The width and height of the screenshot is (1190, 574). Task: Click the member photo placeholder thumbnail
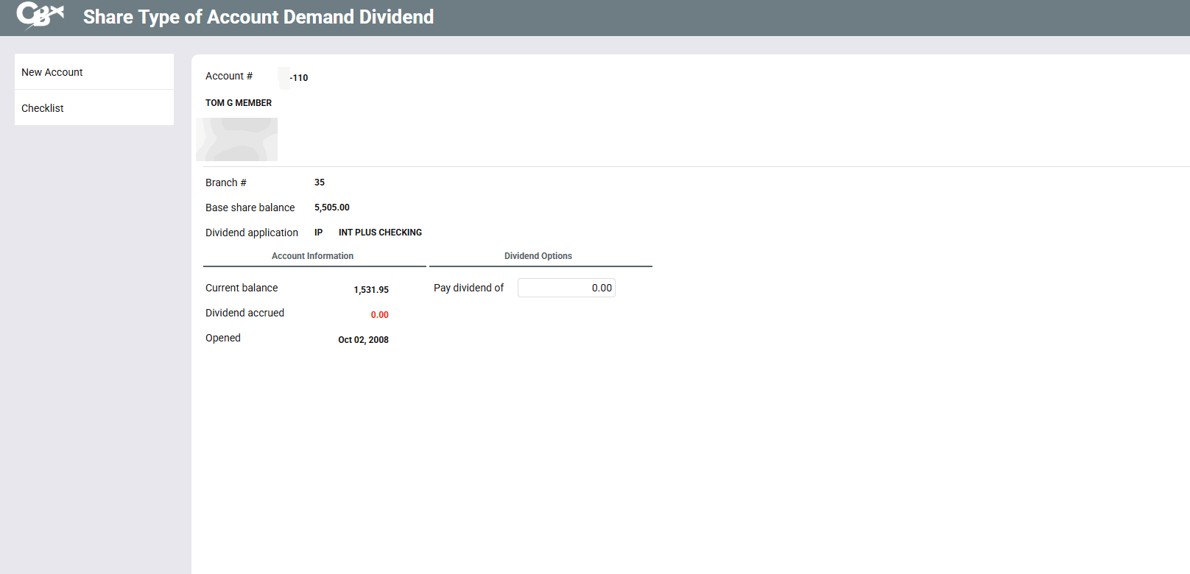[x=236, y=139]
